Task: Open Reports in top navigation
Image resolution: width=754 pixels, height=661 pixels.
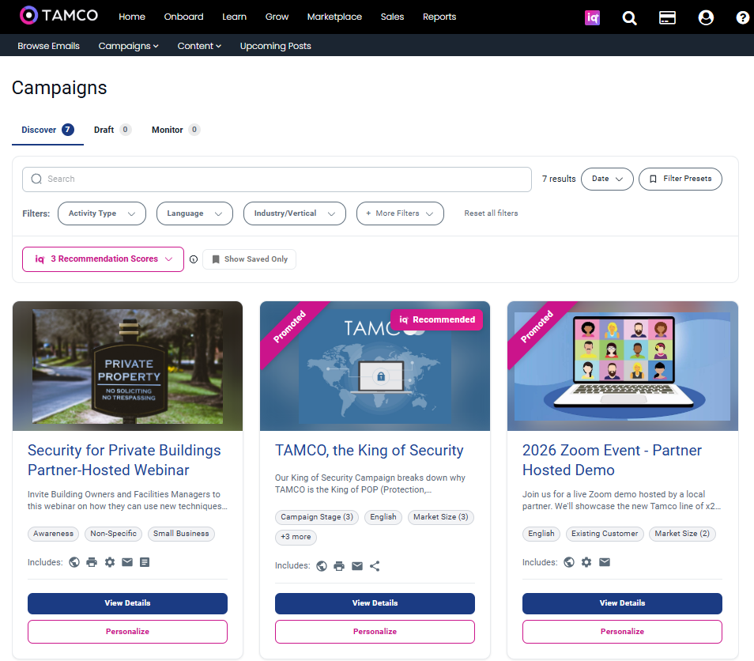Action: [439, 17]
